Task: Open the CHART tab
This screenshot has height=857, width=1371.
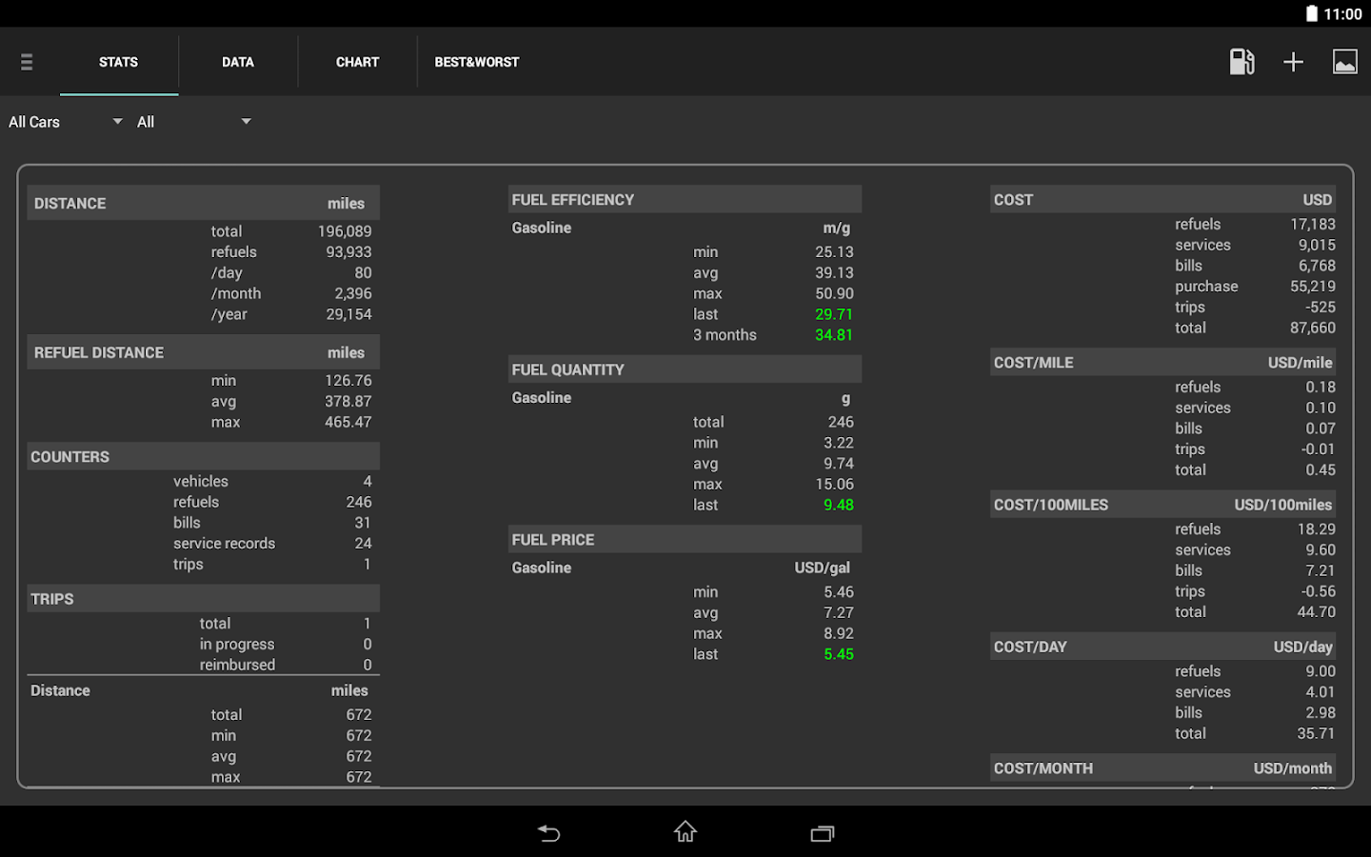Action: pos(357,61)
